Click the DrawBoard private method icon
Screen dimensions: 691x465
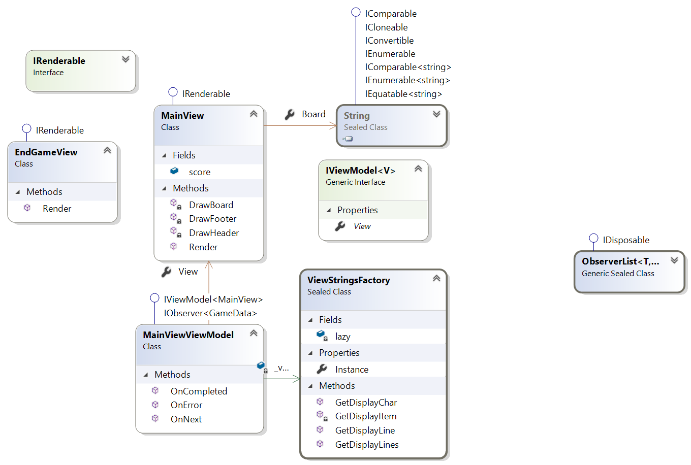[x=175, y=204]
